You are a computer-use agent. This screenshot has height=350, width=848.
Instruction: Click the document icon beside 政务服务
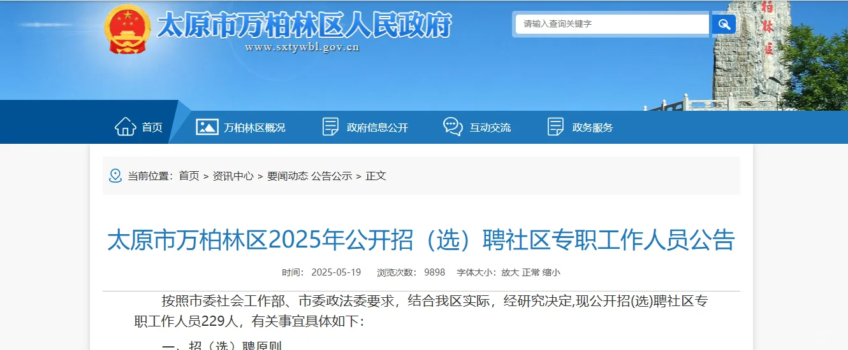pos(555,127)
